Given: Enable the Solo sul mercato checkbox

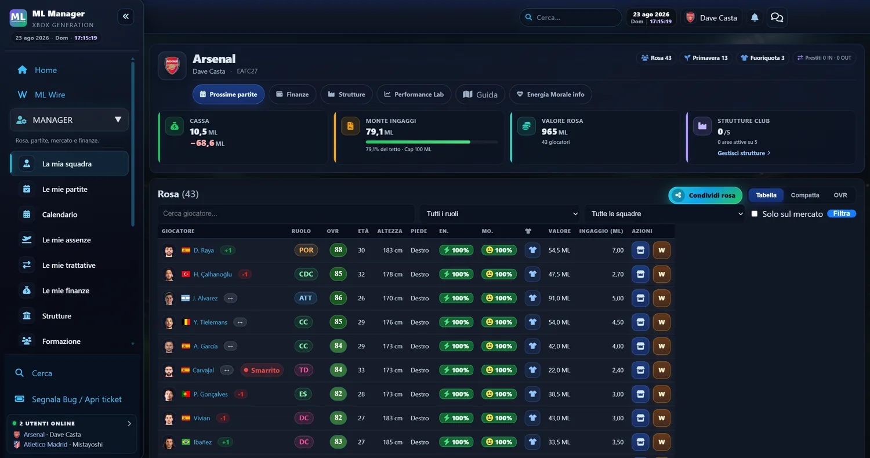Looking at the screenshot, I should tap(755, 214).
